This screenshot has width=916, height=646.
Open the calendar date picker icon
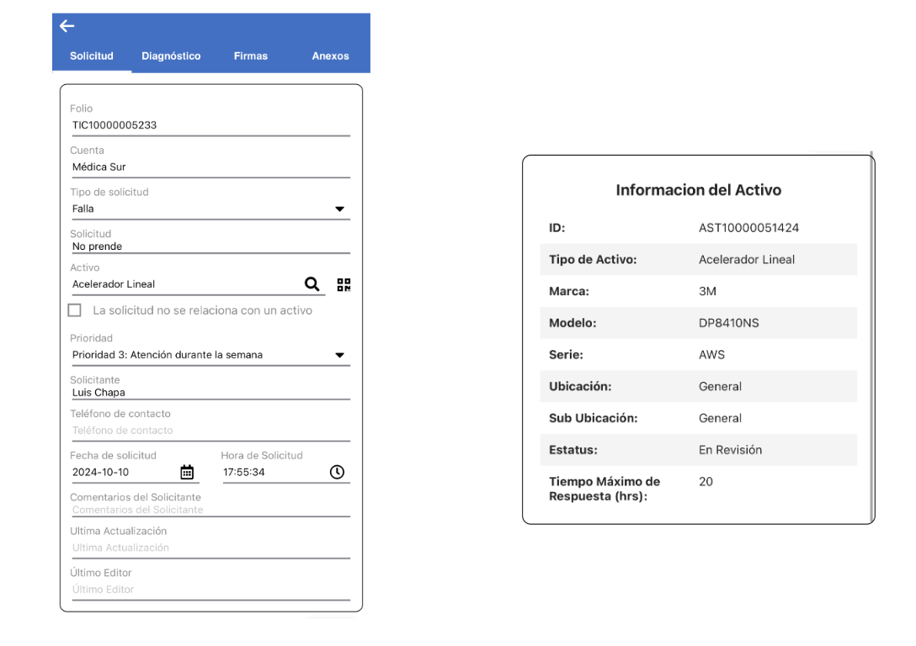click(187, 472)
